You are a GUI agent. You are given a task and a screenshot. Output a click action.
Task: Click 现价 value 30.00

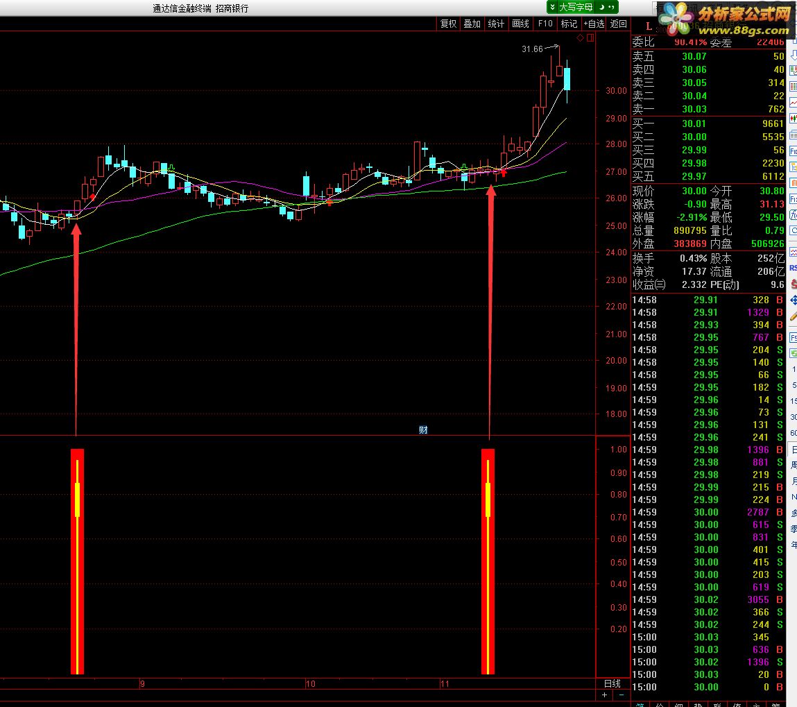[694, 191]
